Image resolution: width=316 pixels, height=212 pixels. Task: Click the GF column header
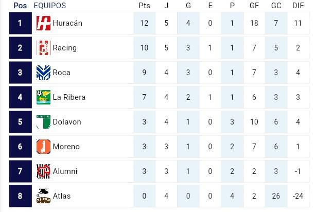click(255, 6)
